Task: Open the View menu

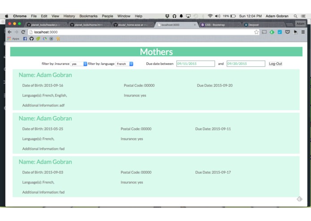Action: (x=55, y=16)
